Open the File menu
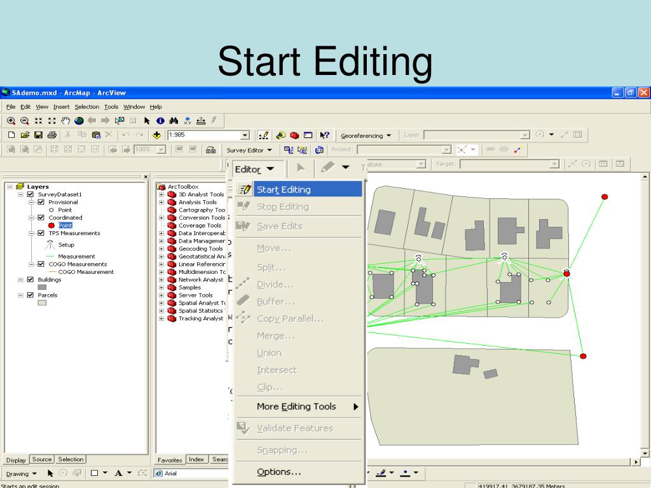 tap(11, 107)
